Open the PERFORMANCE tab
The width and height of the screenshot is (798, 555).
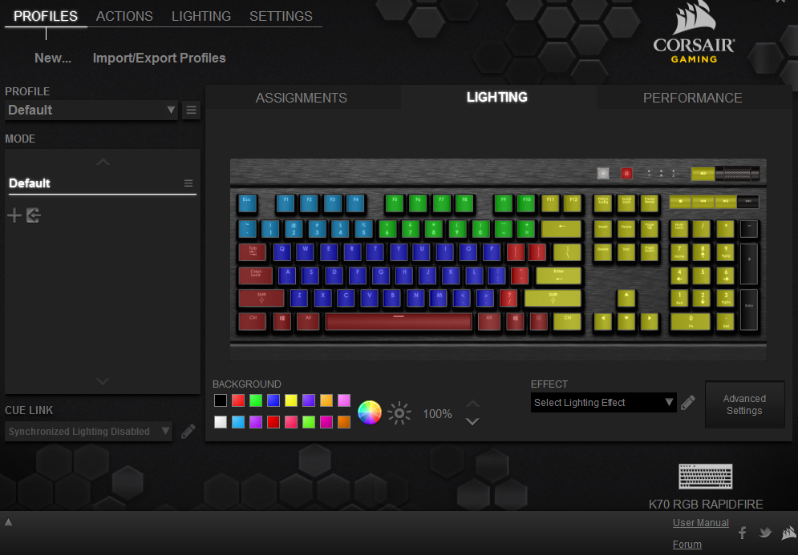(x=692, y=98)
